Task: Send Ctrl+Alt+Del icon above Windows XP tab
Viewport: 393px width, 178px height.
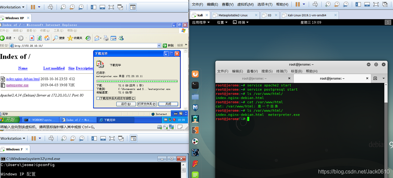Action: [50, 7]
